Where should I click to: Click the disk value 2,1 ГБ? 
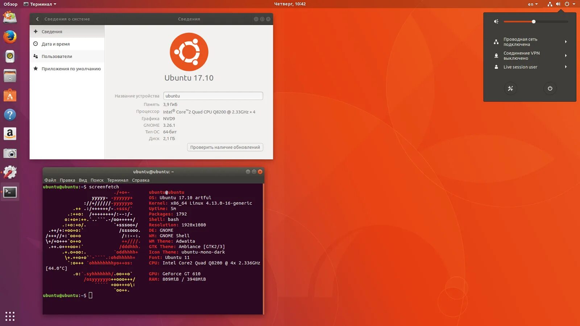pos(169,138)
